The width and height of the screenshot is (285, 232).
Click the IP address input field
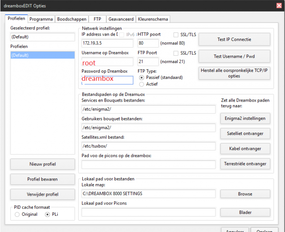[107, 44]
